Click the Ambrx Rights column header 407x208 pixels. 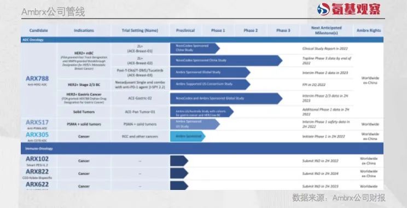tap(369, 31)
